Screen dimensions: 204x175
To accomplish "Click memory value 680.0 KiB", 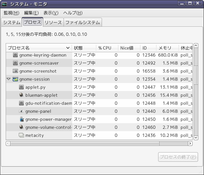I will 168,55.
